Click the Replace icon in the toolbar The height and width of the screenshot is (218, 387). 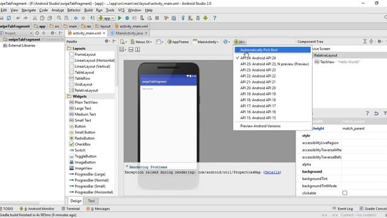[x=67, y=18]
